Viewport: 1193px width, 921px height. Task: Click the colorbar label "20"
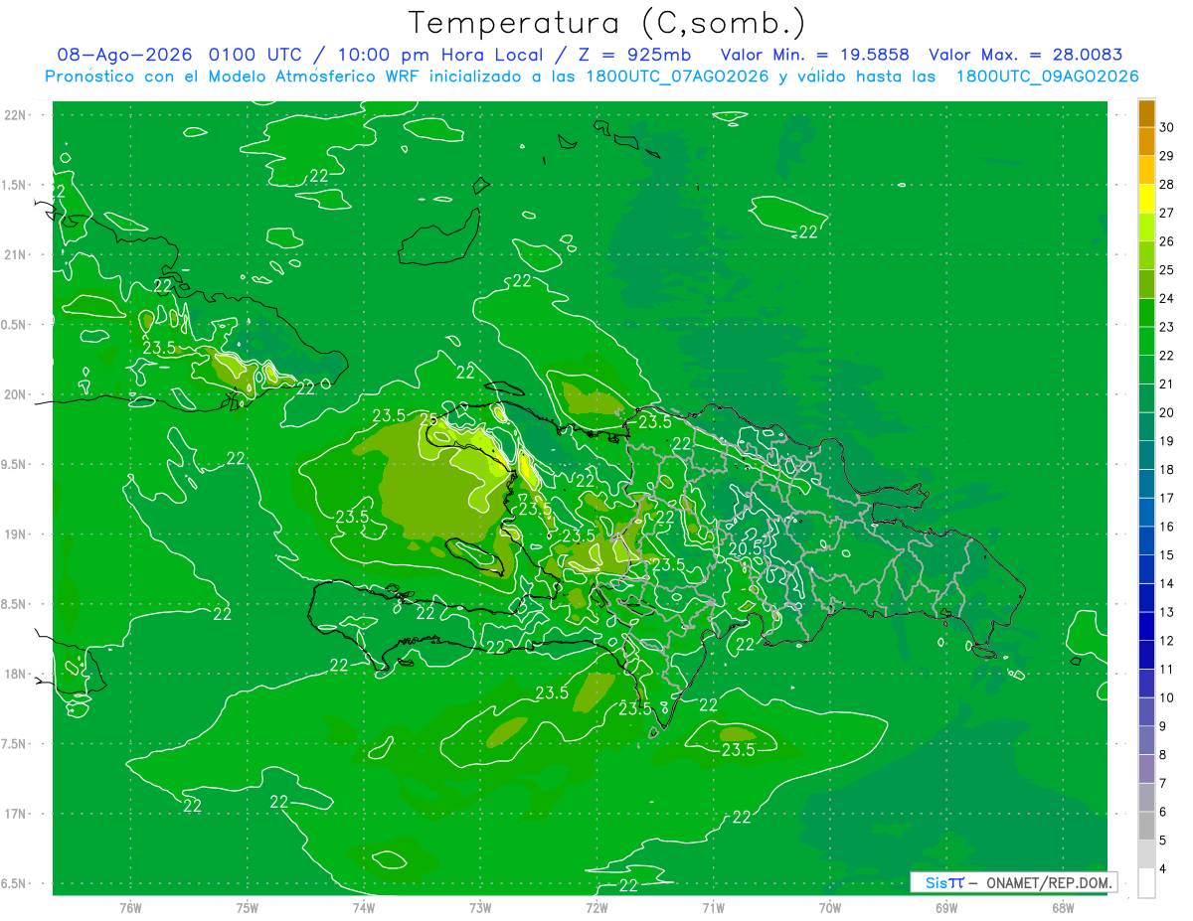point(1167,413)
